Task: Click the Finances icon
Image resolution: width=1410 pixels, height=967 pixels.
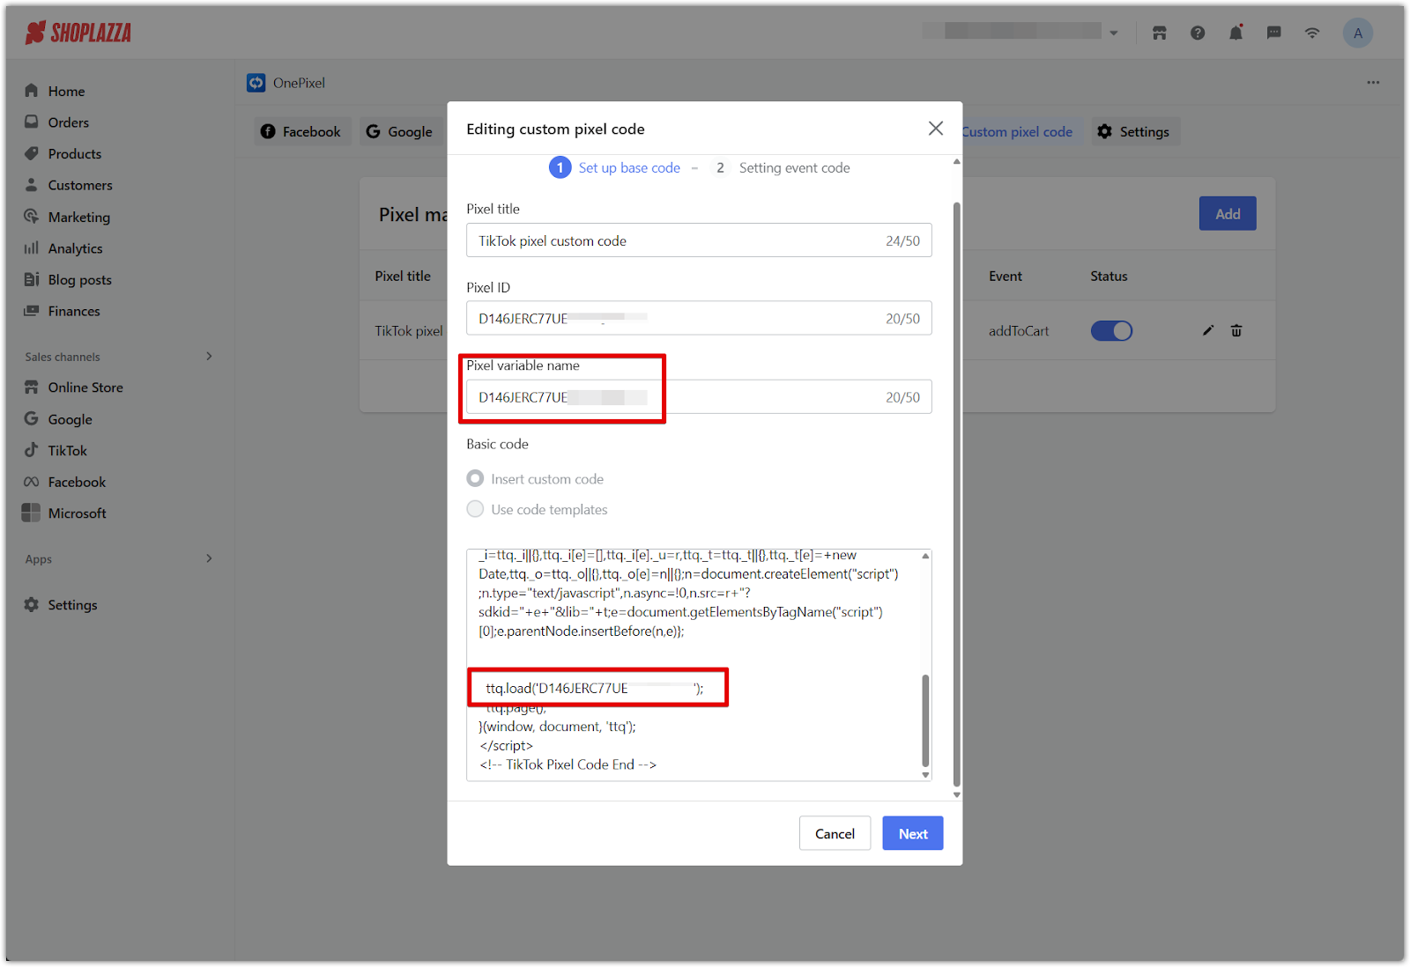Action: [32, 311]
